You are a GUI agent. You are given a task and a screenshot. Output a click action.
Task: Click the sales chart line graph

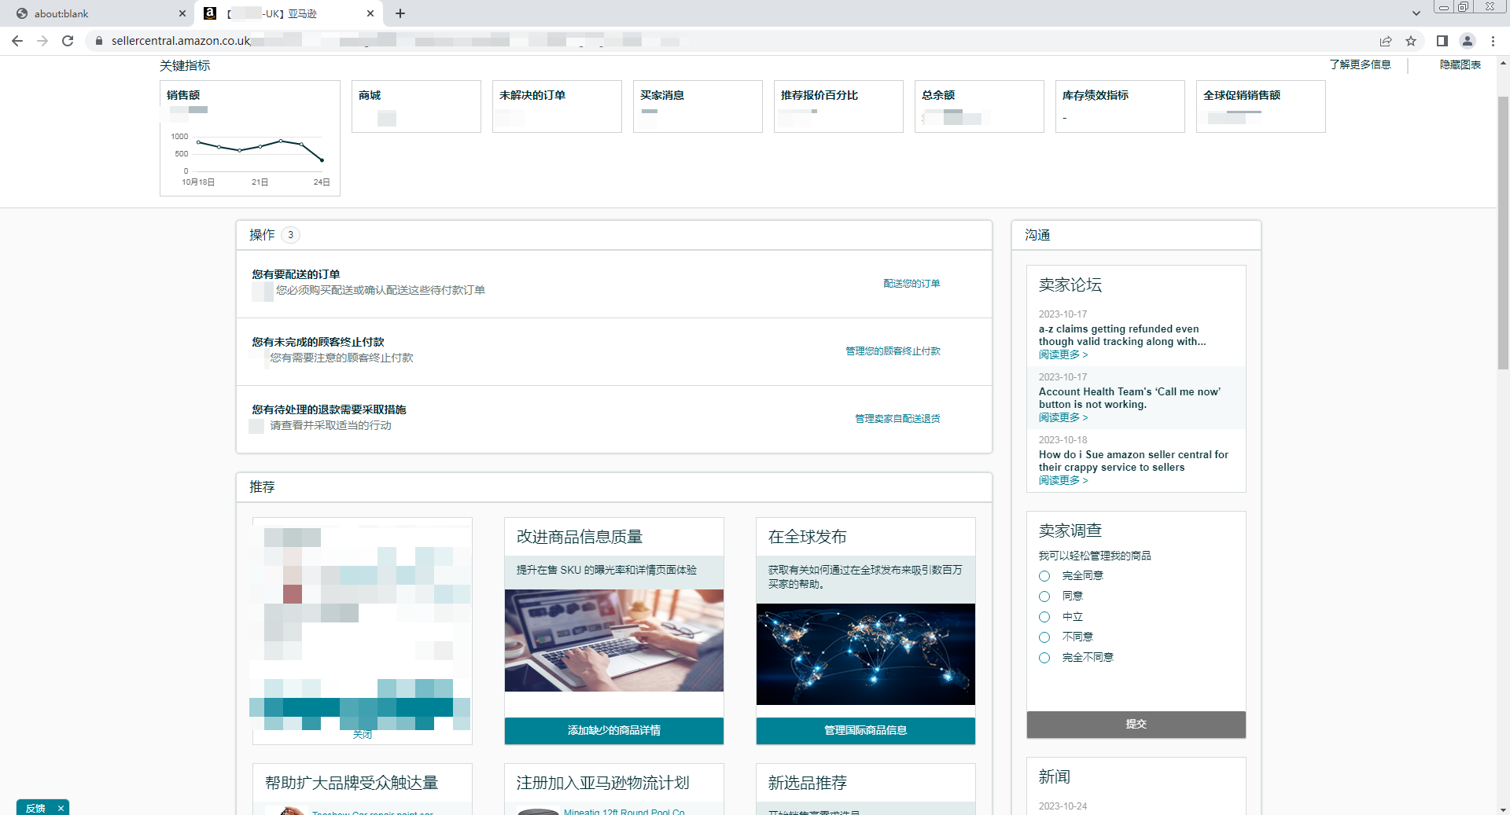click(260, 149)
